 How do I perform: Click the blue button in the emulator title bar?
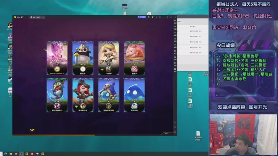(142, 17)
